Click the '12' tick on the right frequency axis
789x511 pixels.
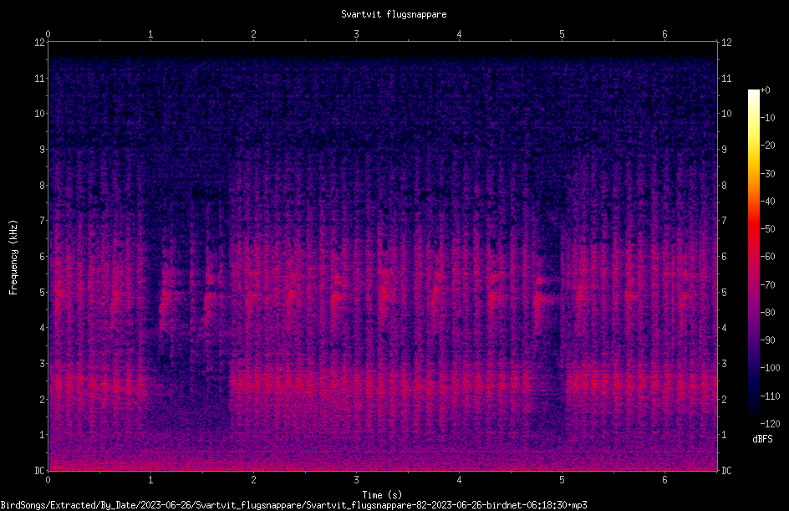(x=726, y=43)
